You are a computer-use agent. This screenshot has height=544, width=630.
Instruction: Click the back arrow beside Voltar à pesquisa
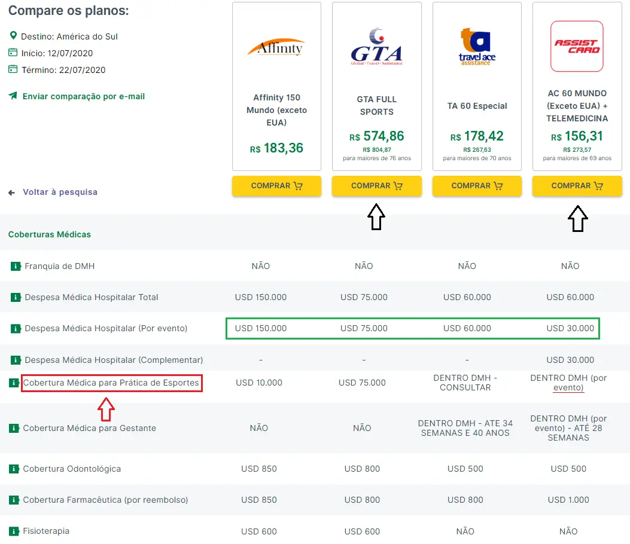tap(11, 192)
